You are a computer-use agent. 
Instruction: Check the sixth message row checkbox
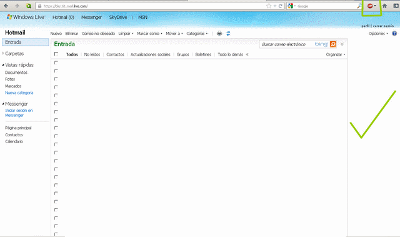(x=56, y=104)
